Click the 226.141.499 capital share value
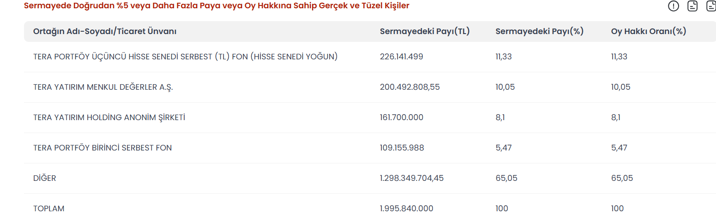 pos(401,57)
